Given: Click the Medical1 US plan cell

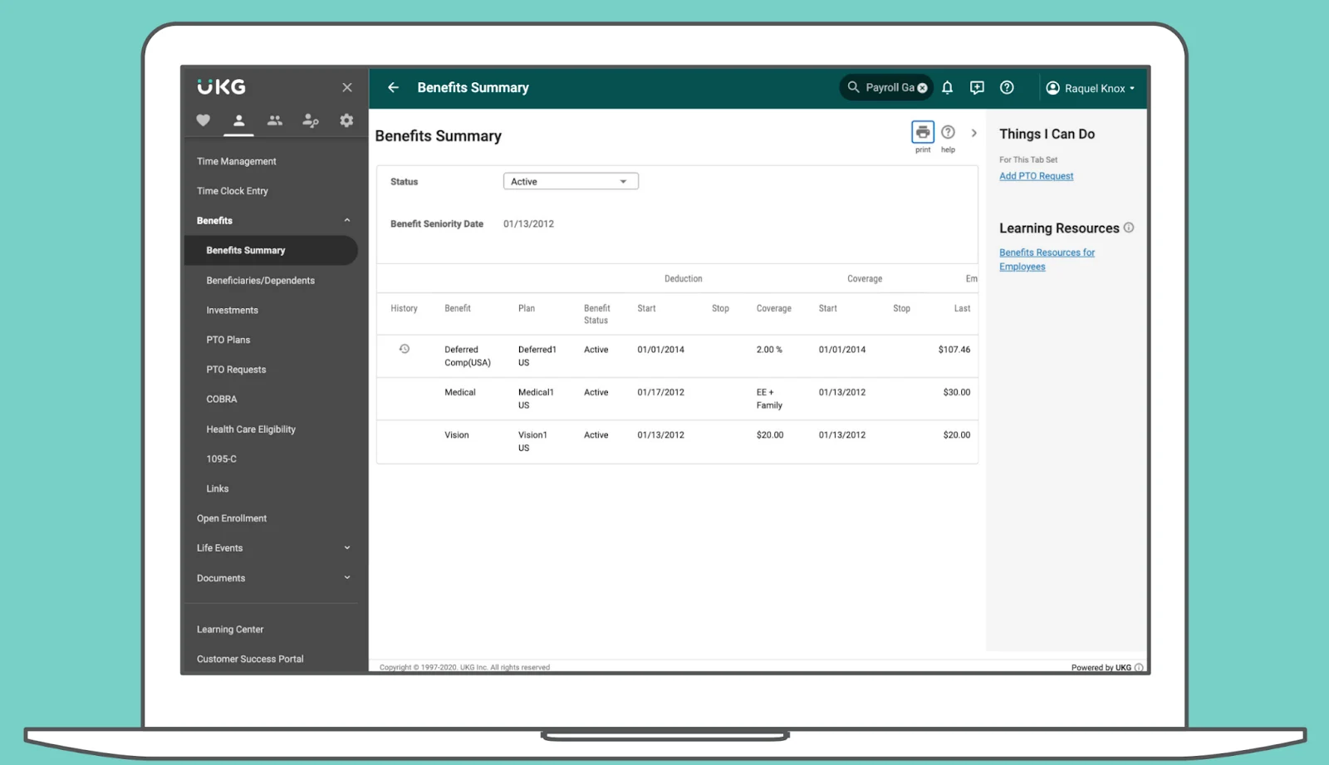Looking at the screenshot, I should click(536, 399).
